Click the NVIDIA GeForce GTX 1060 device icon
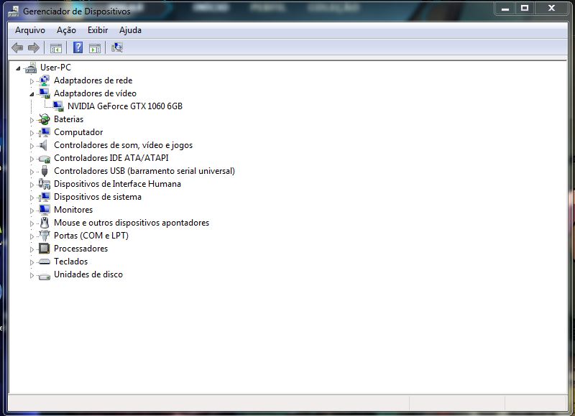Screen dimensions: 575x416 point(58,106)
